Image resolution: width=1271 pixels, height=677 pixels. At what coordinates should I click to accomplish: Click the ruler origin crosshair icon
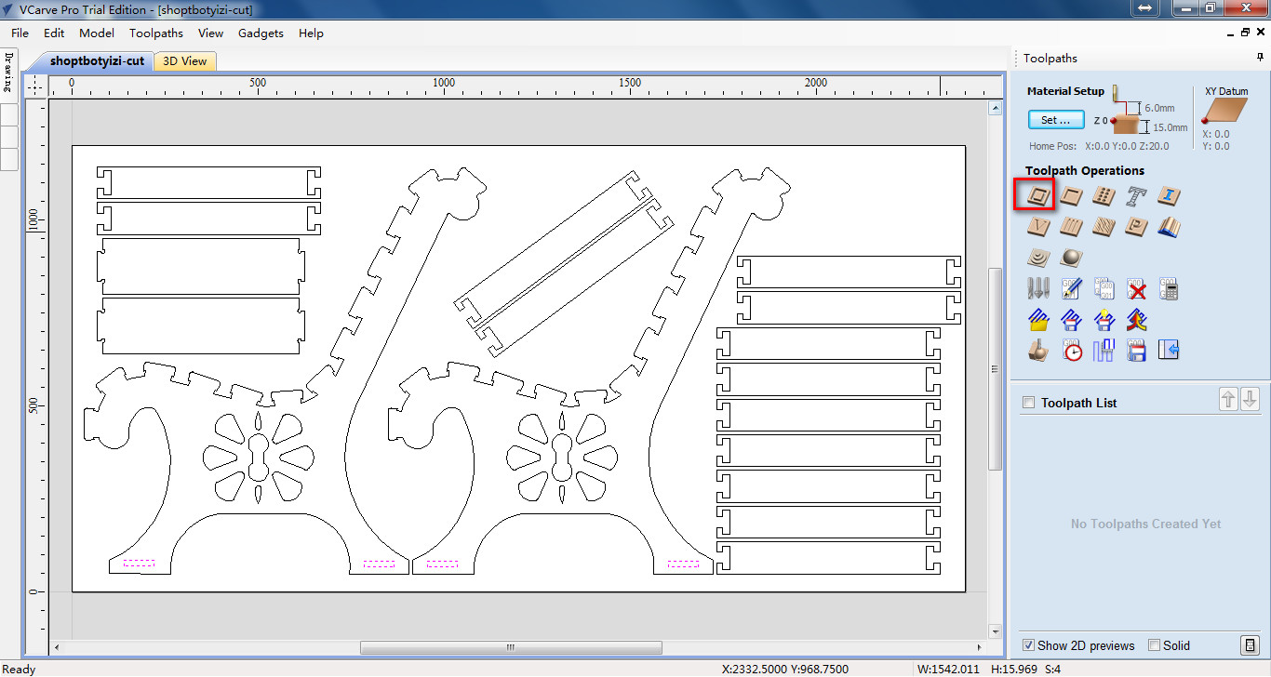click(x=35, y=86)
